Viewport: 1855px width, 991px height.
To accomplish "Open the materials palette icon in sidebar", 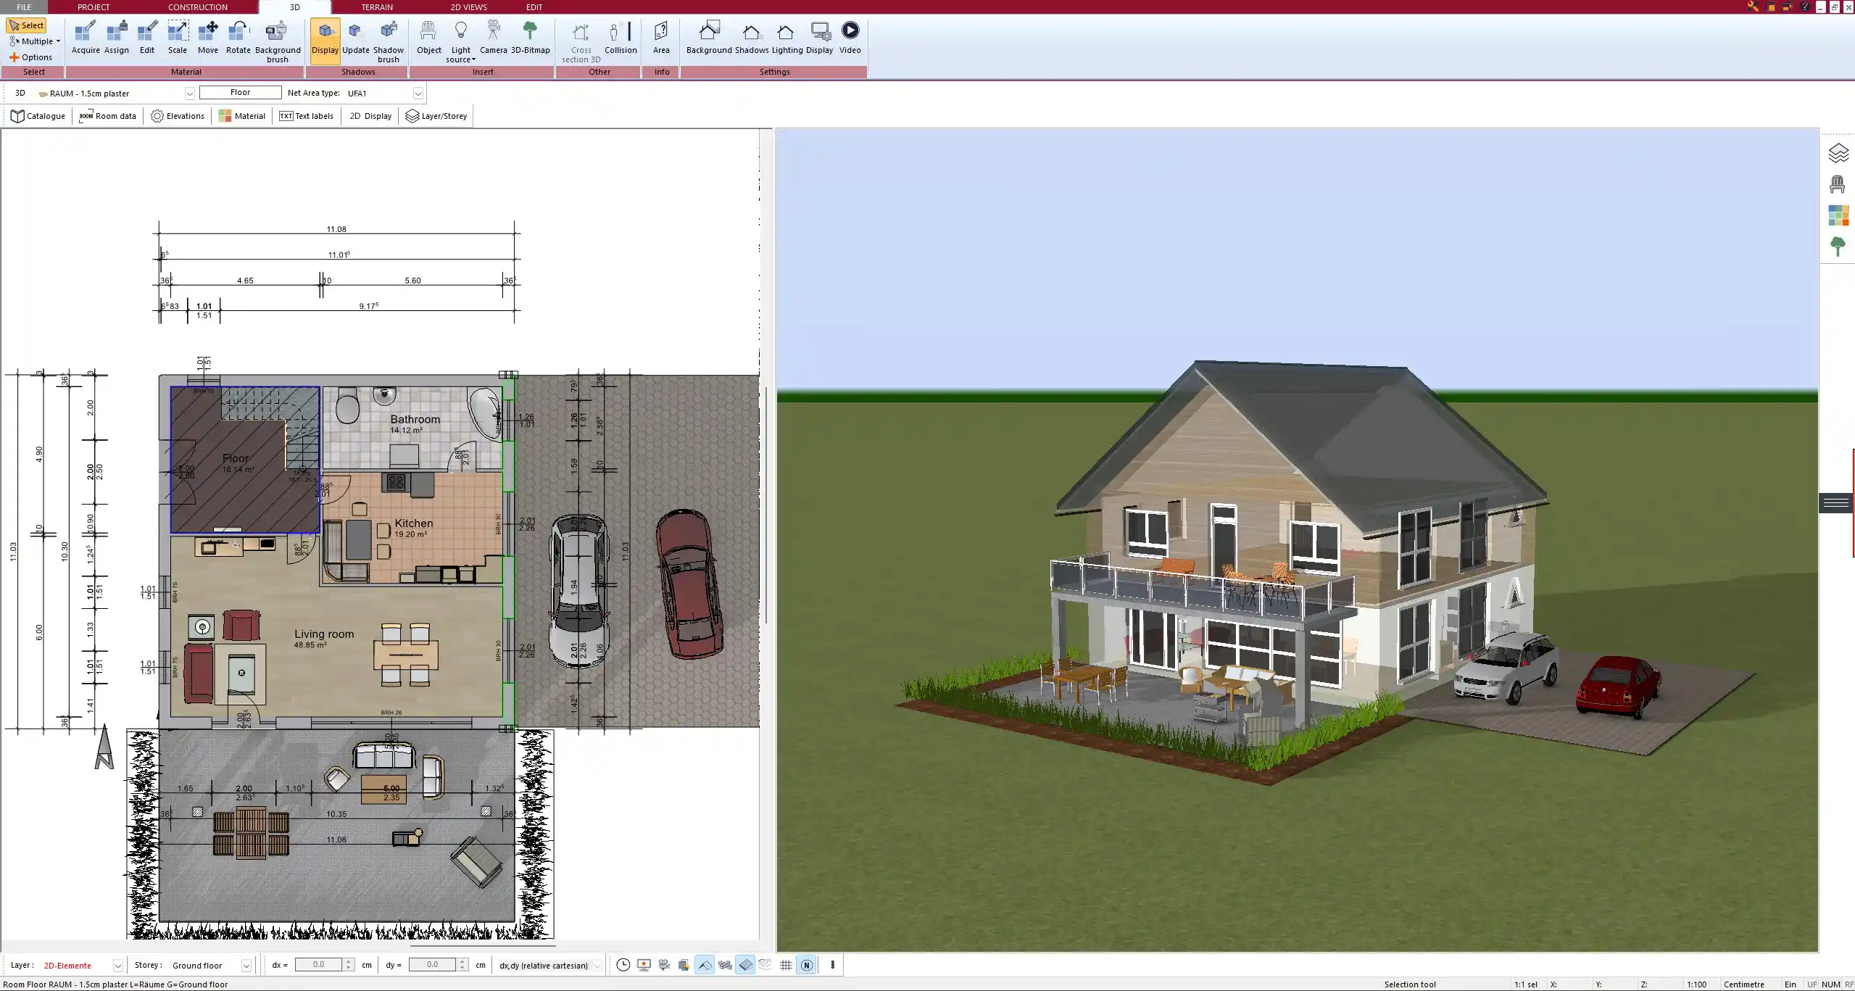I will click(x=1838, y=215).
